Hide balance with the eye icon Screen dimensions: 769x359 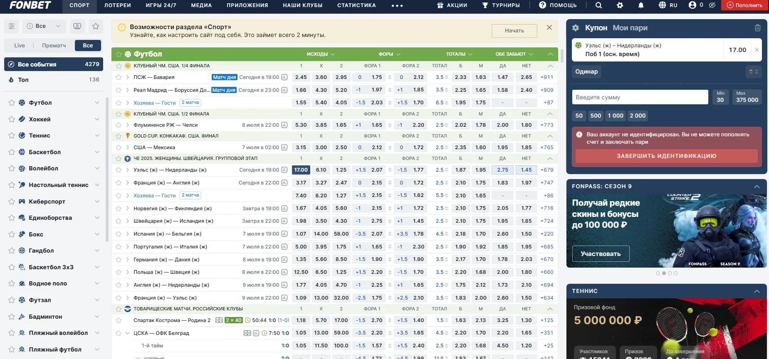712,5
